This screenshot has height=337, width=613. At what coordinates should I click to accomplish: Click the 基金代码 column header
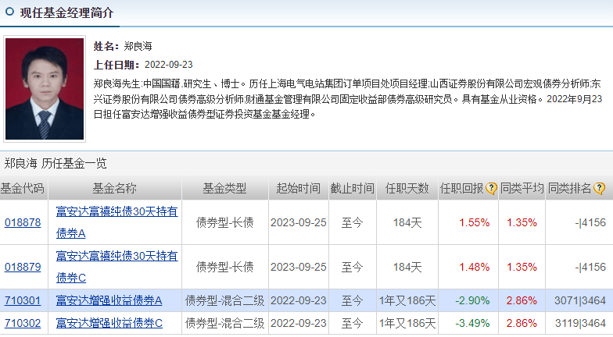(22, 189)
